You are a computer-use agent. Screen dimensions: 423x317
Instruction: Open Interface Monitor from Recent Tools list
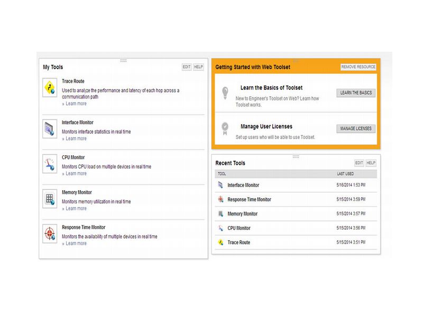click(243, 185)
